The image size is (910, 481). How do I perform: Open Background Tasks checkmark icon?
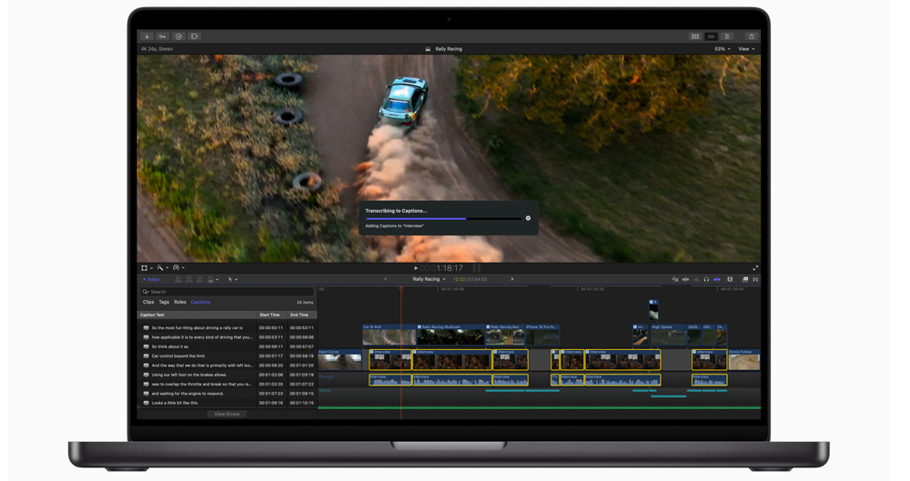(x=178, y=36)
